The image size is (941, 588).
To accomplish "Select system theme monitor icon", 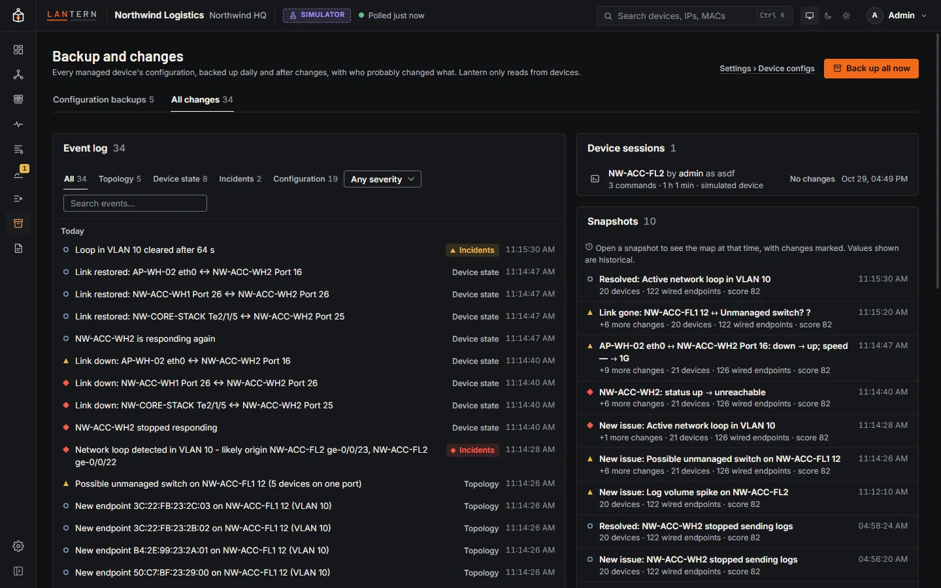I will click(810, 16).
